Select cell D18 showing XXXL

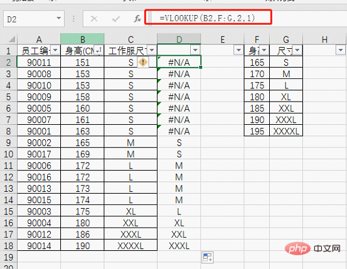click(179, 246)
